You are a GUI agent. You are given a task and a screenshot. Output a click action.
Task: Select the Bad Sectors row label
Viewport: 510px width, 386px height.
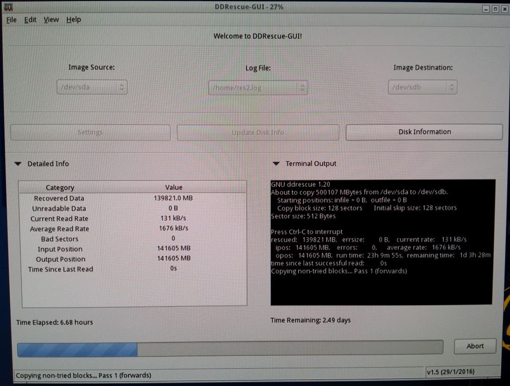pyautogui.click(x=60, y=239)
